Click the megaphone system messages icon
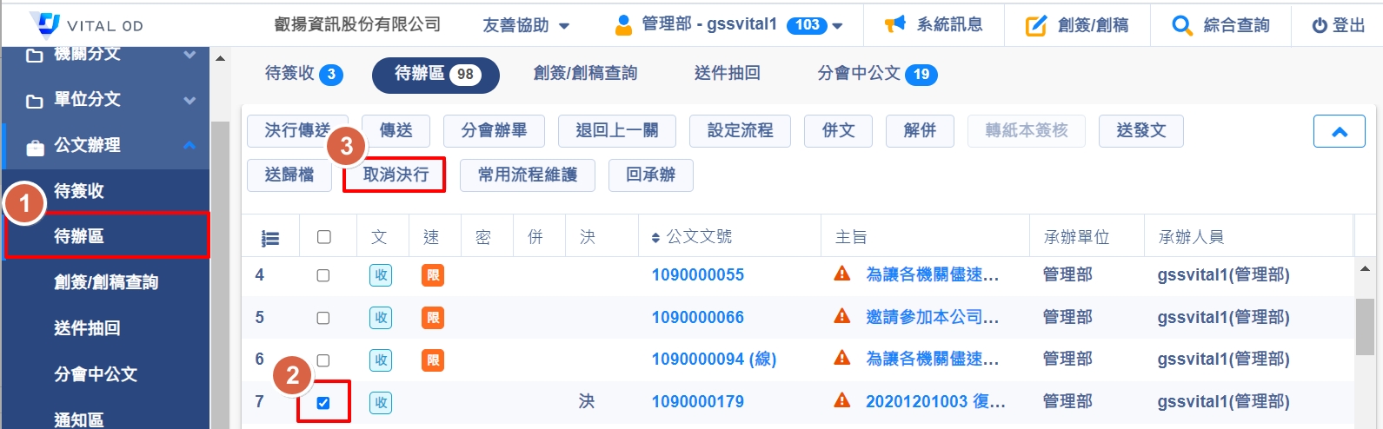 [x=894, y=24]
